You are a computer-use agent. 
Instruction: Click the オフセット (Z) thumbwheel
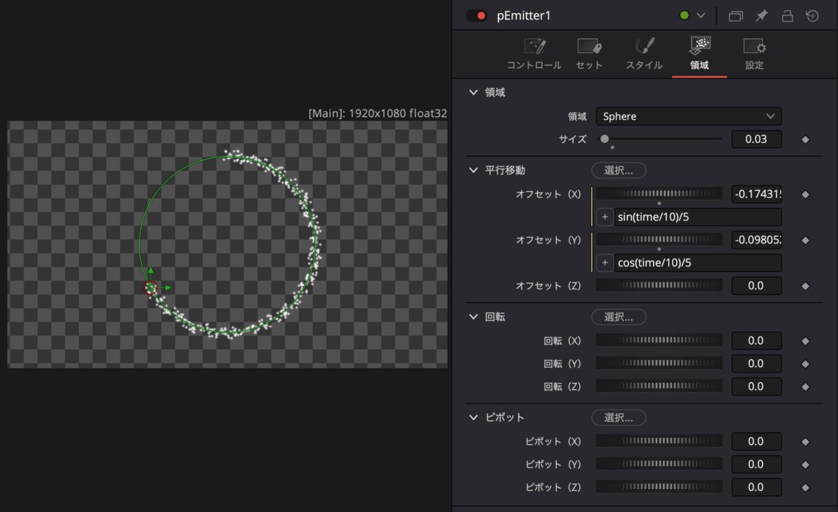tap(659, 285)
